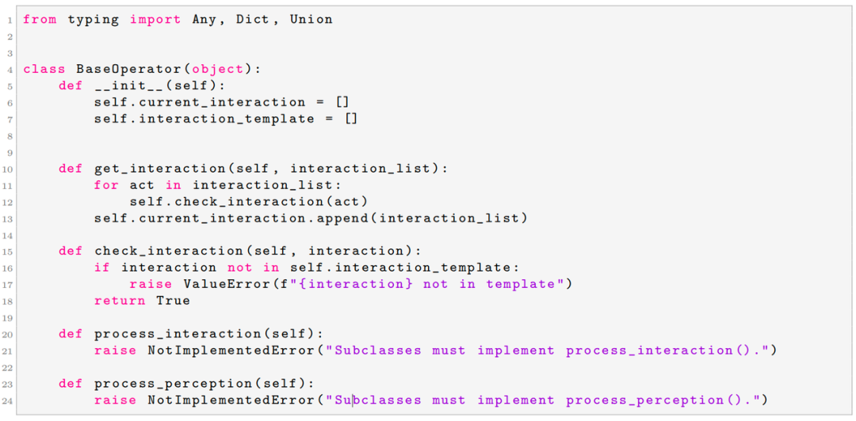Click the 'for' keyword on line 11

108,185
